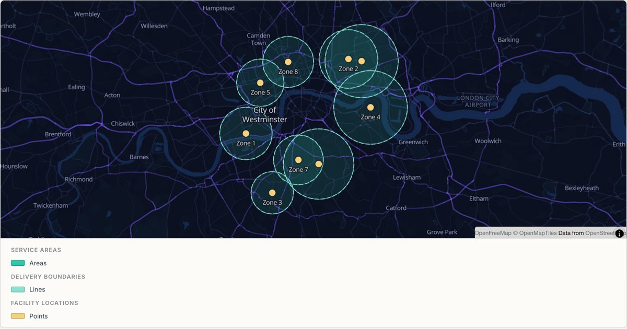Click the "Zone 8" map label
The height and width of the screenshot is (329, 627).
coord(288,72)
